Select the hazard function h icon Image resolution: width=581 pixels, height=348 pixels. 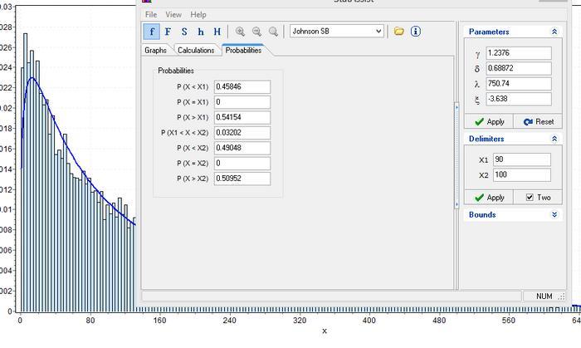coord(201,32)
